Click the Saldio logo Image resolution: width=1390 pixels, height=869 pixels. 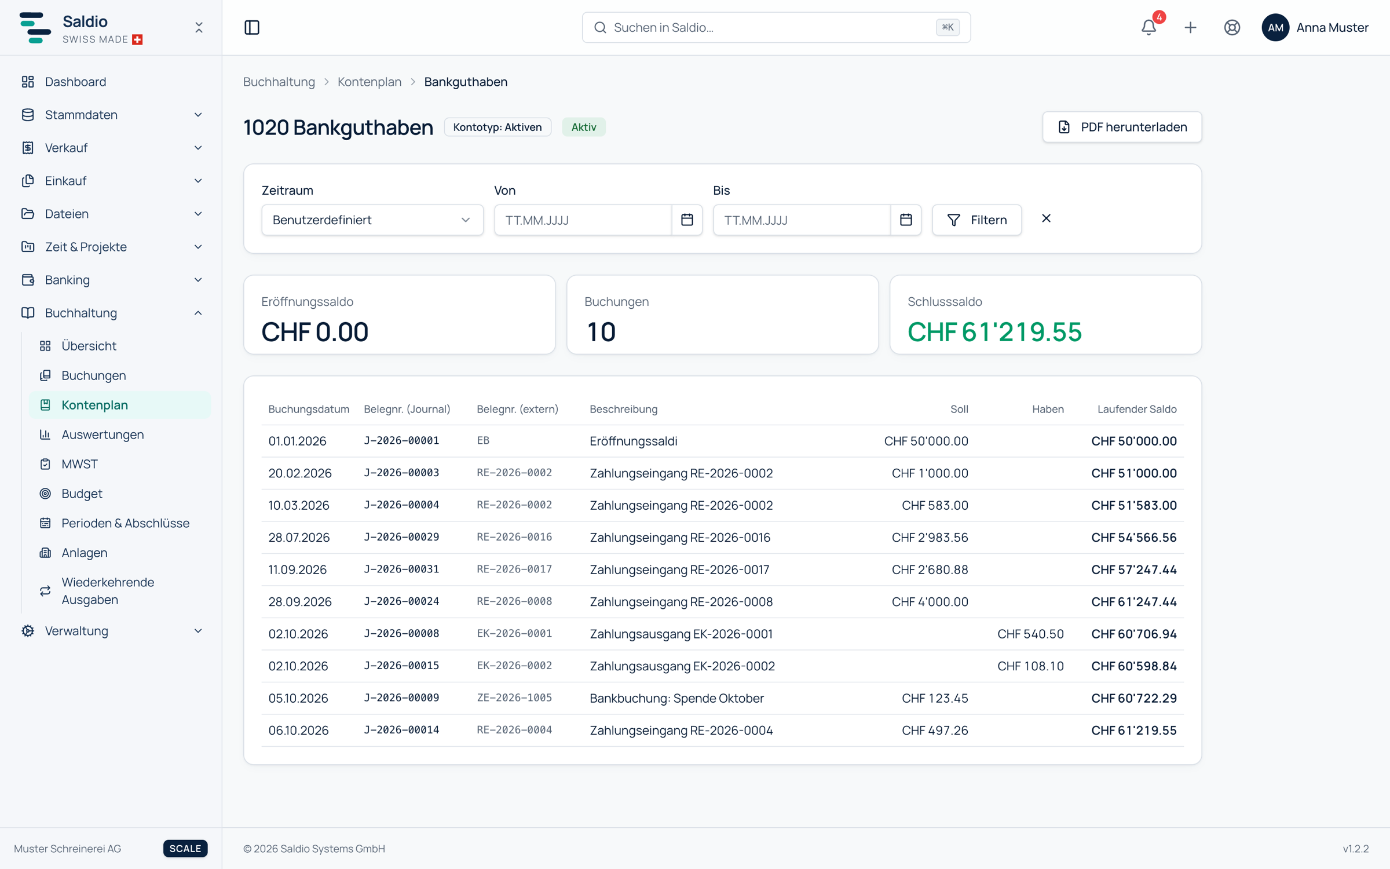click(x=35, y=27)
